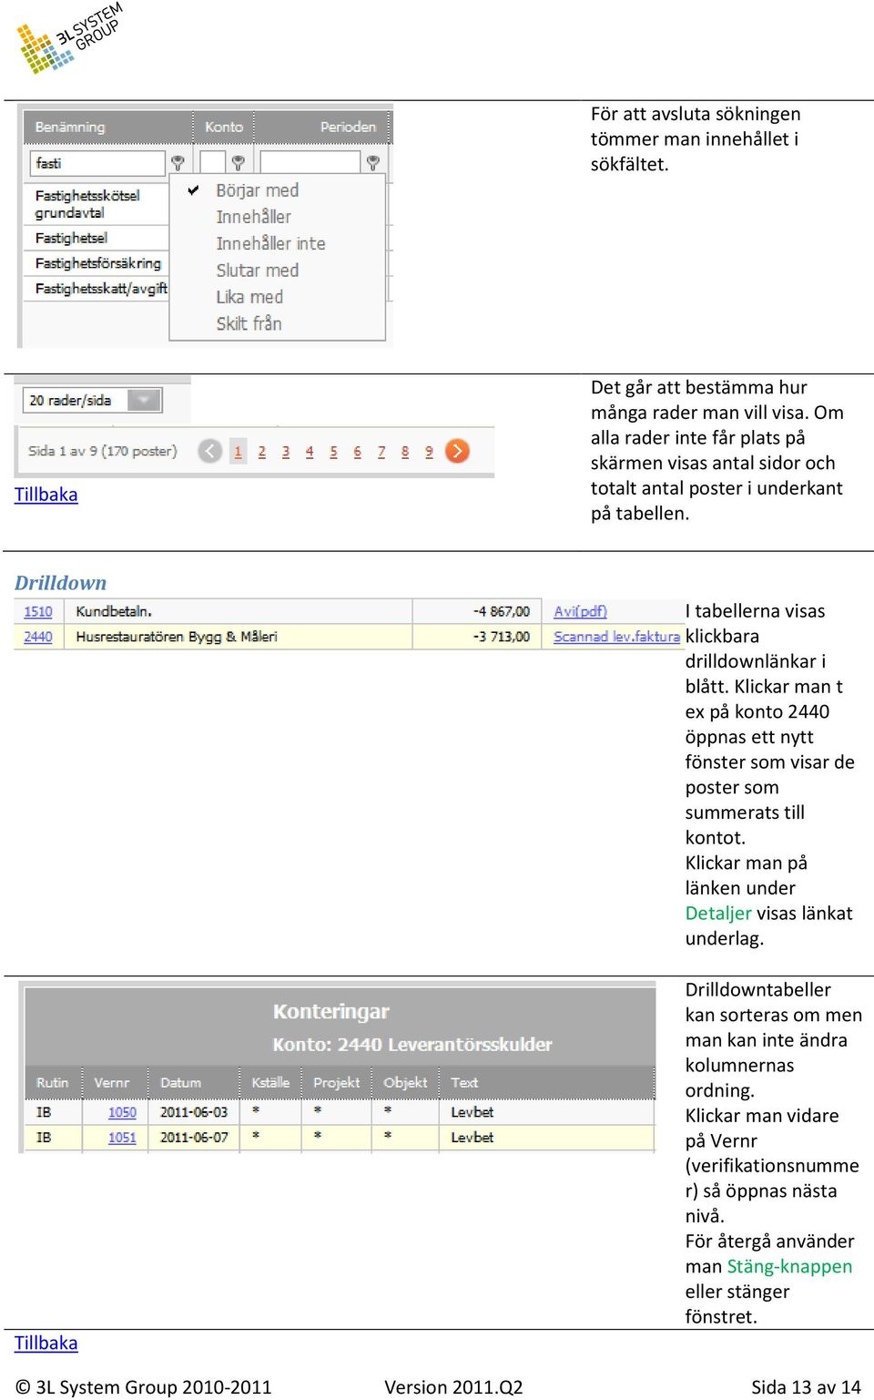The height and width of the screenshot is (1400, 874).
Task: Open Vernr 1050 verification link
Action: point(122,1112)
